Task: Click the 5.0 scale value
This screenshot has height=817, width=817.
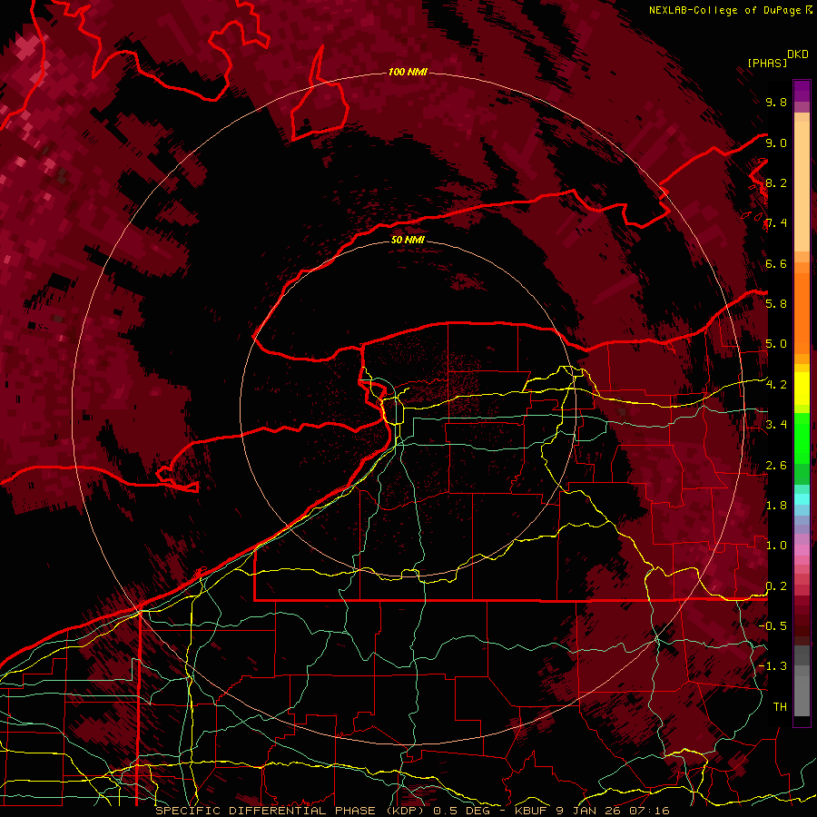Action: click(776, 344)
